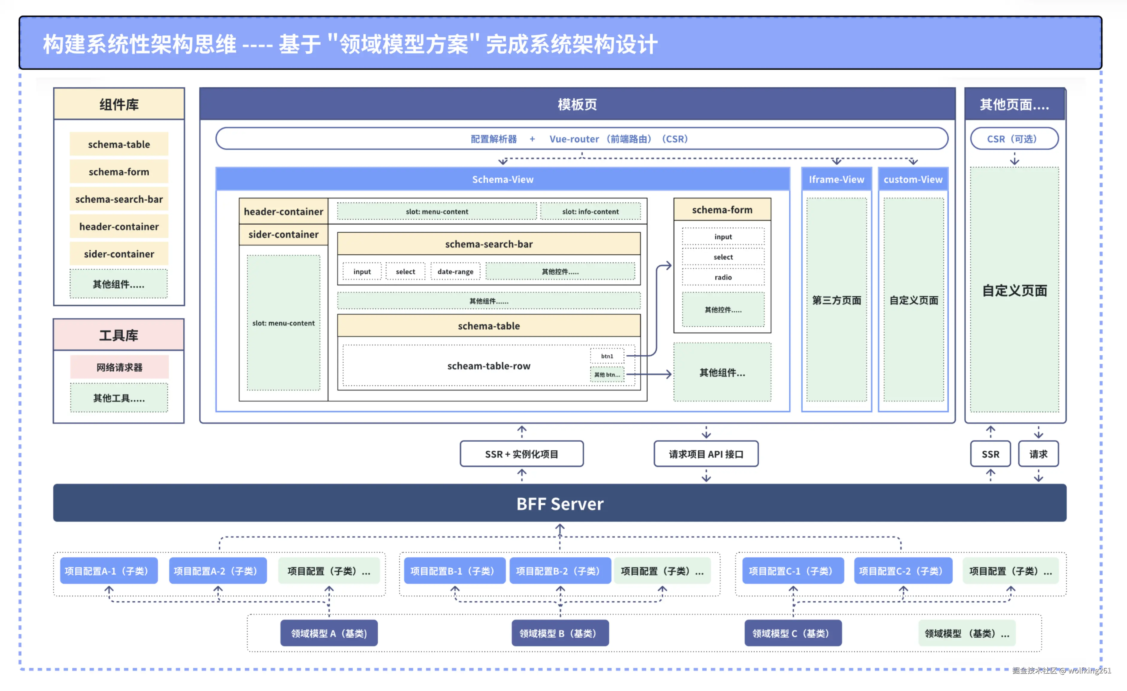Select 项目配置A-1（子类）block
This screenshot has width=1127, height=691.
point(109,571)
